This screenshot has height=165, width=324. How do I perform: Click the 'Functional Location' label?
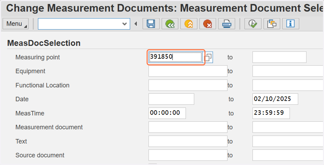[x=42, y=85]
